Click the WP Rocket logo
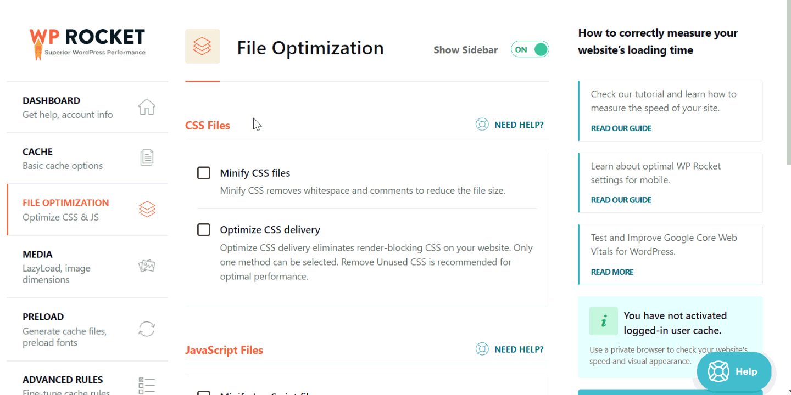 pyautogui.click(x=87, y=43)
